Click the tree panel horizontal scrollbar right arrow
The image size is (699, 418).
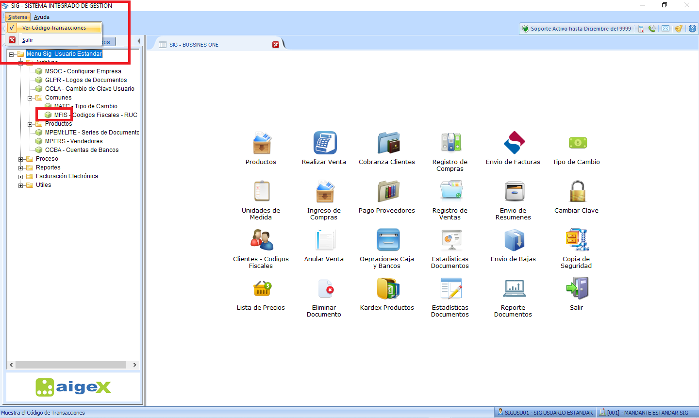[134, 365]
